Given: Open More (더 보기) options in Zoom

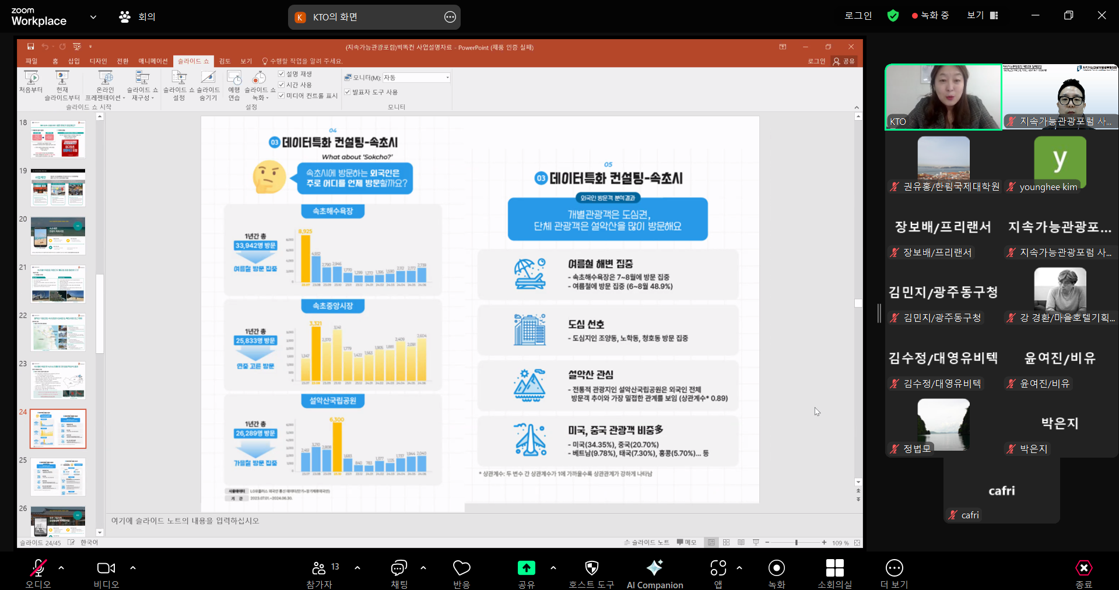Looking at the screenshot, I should pos(894,574).
